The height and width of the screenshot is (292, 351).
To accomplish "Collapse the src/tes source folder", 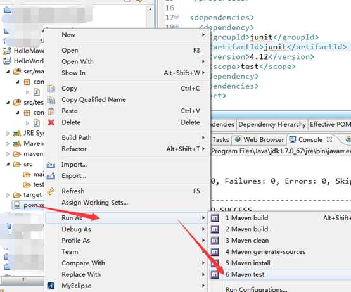I will point(8,103).
